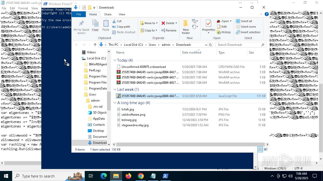Minimize the ribbon chevron

(261, 14)
